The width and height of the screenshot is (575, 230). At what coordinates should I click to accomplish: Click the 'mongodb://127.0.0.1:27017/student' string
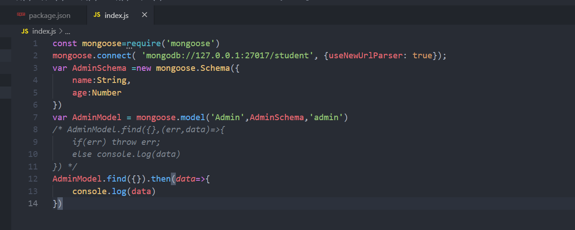point(227,56)
